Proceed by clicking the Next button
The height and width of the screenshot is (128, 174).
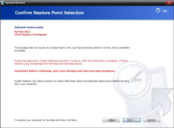pyautogui.click(x=132, y=120)
